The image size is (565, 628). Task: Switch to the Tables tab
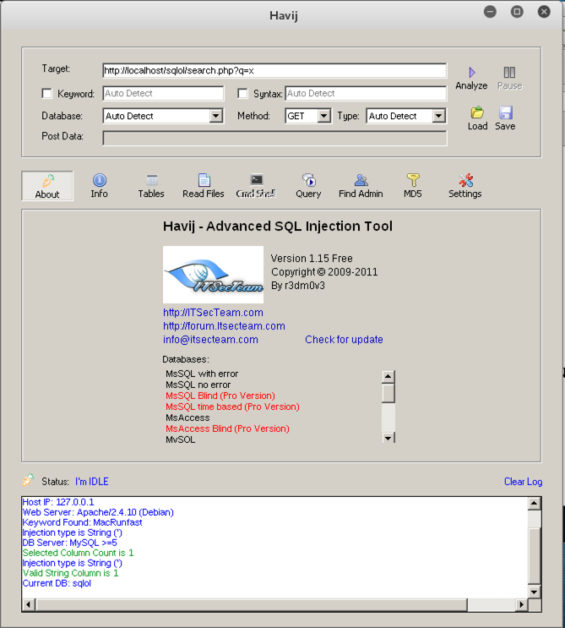[151, 186]
